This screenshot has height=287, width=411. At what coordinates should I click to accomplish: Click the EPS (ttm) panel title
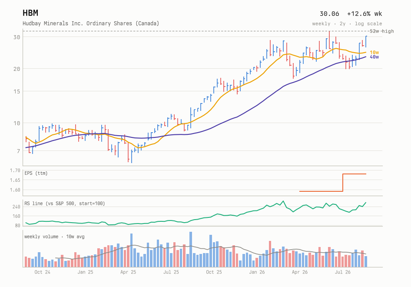point(36,173)
